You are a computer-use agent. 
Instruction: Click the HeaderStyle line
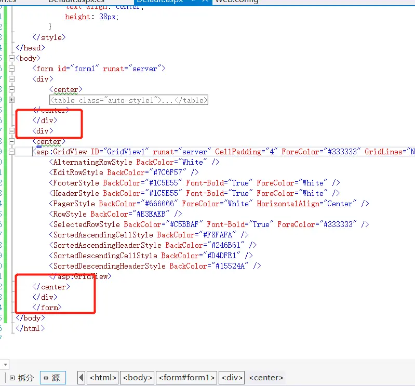[195, 193]
